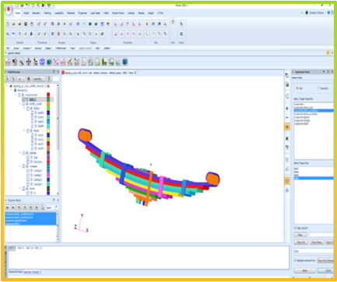The width and height of the screenshot is (337, 282).
Task: Collapse the plates node in the tree
Action: coord(20,153)
